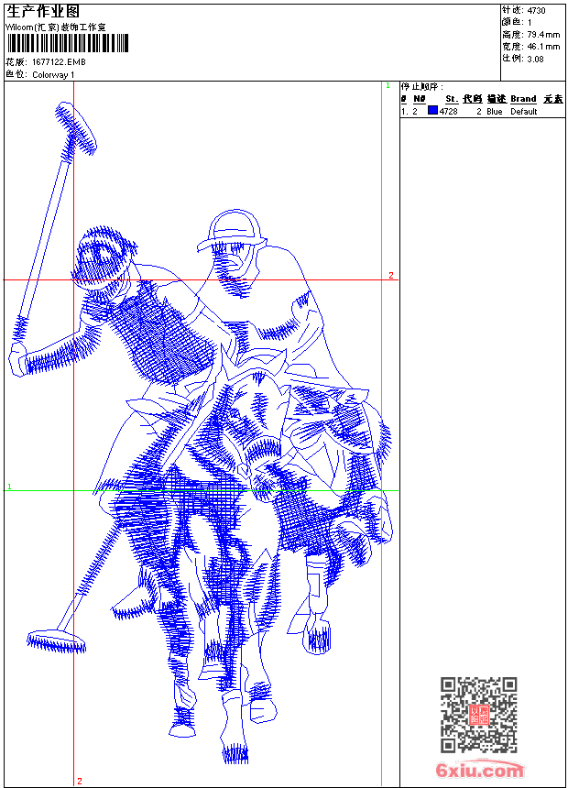
Task: Click the blue thread color swatch
Action: click(432, 111)
